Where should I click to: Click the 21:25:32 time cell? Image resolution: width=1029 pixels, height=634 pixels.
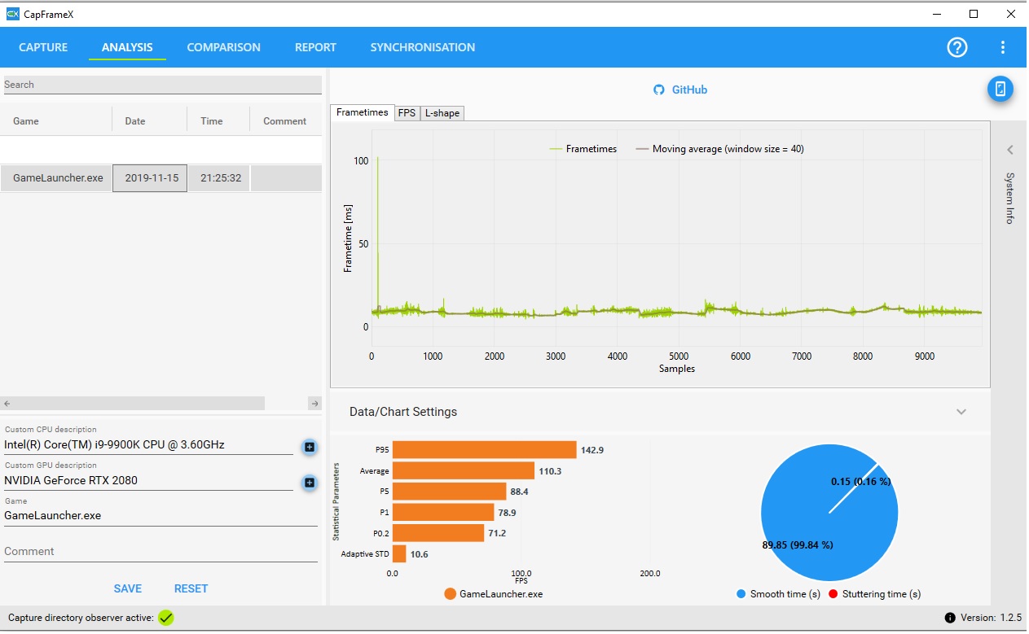click(220, 177)
